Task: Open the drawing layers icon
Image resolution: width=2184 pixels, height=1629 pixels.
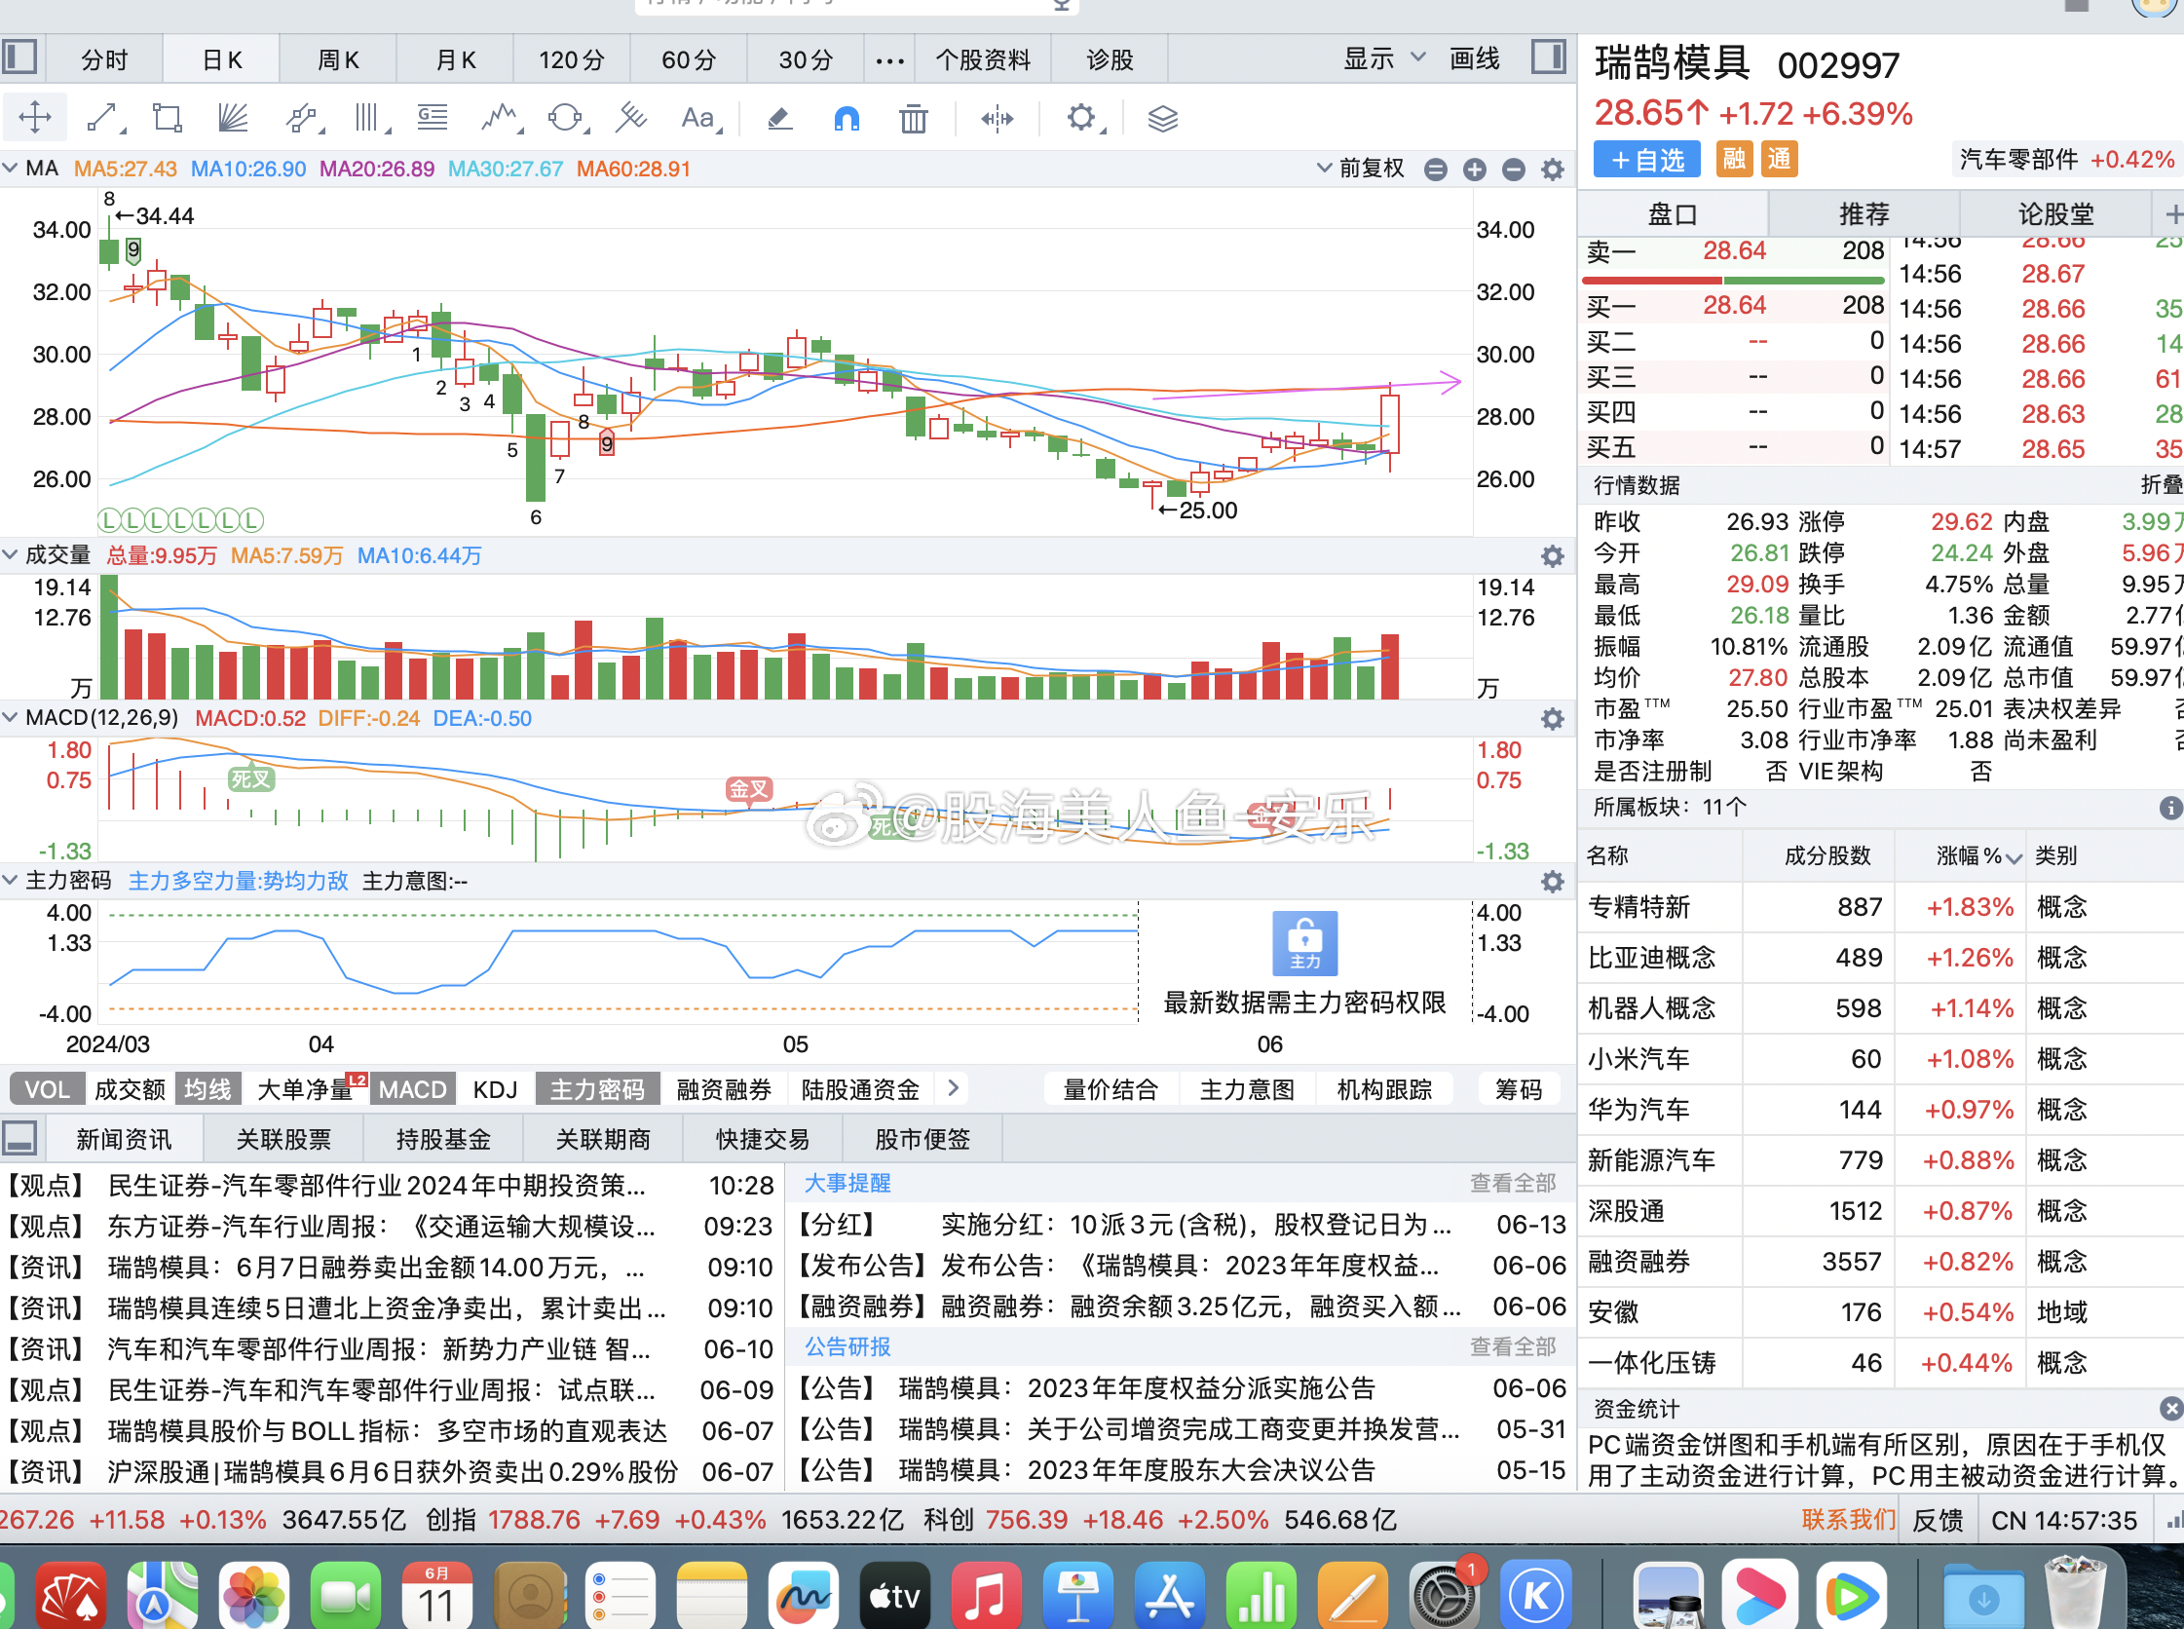Action: (1162, 118)
